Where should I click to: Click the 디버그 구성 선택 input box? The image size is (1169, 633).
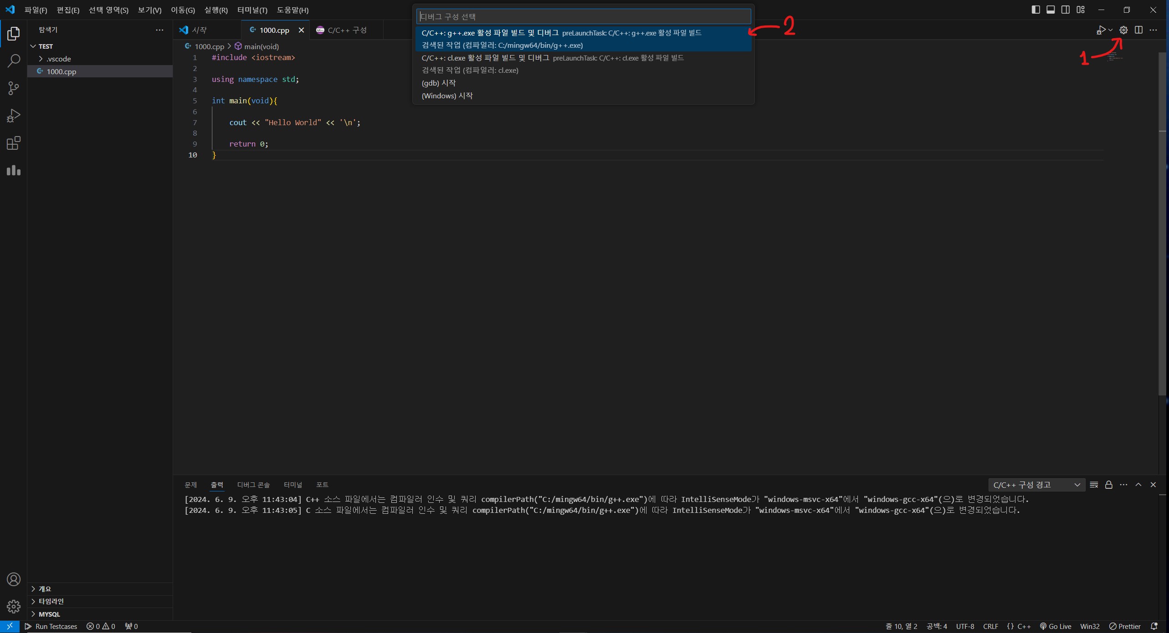coord(583,16)
